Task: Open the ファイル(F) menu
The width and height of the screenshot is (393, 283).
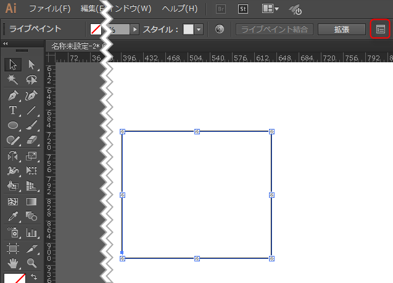Action: point(49,9)
